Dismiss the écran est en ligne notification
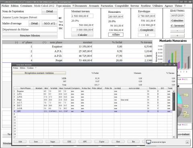Screen dimensions: 193x148 [x=187, y=142]
